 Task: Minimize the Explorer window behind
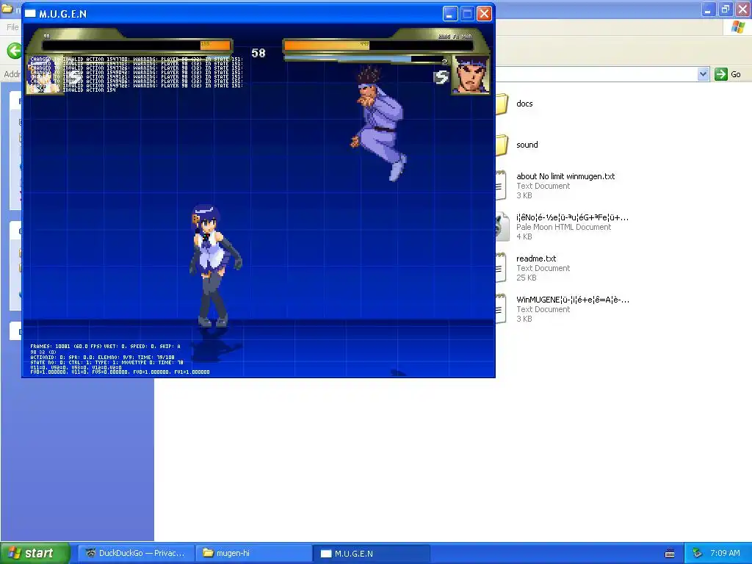click(x=708, y=10)
